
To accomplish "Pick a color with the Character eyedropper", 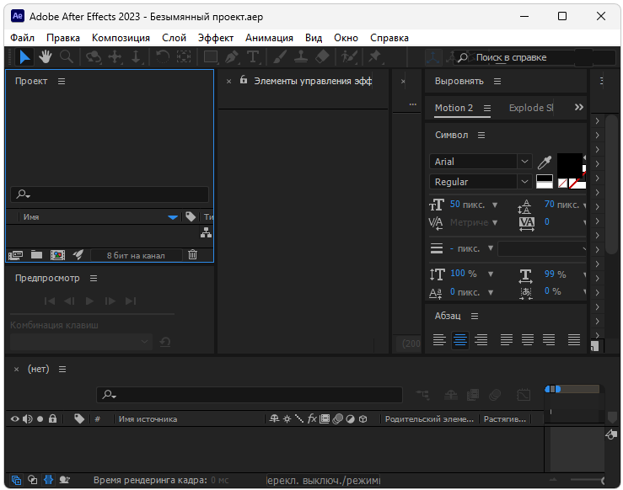I will (x=545, y=162).
